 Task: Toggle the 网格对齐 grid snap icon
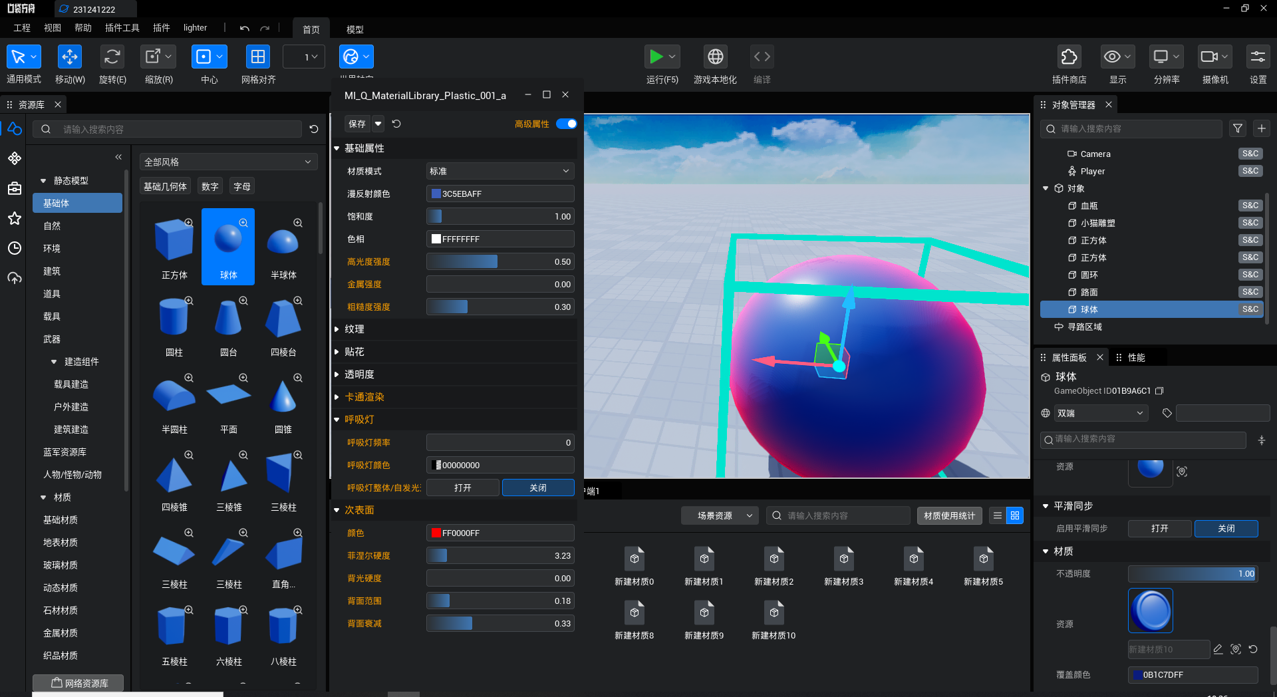click(258, 57)
